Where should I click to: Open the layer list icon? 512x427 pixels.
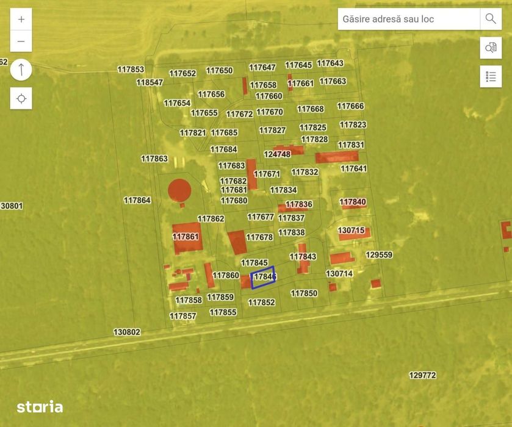(x=491, y=76)
